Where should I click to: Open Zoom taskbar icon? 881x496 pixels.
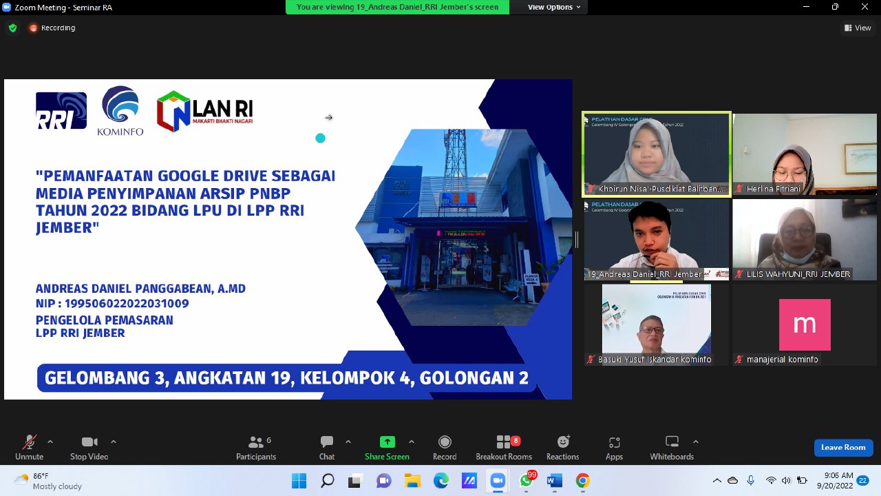497,481
